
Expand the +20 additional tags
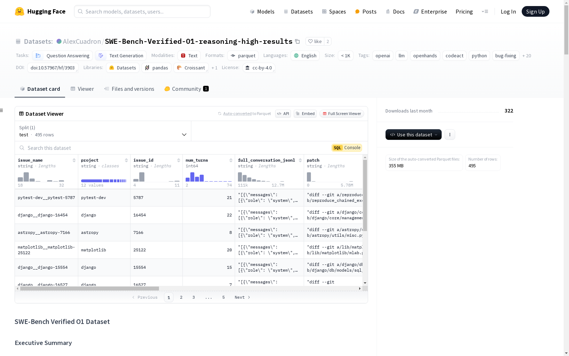pos(527,56)
